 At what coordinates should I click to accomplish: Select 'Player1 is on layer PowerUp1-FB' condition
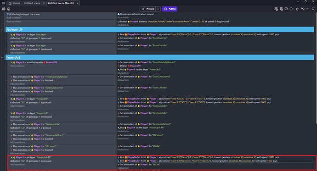(x=31, y=158)
